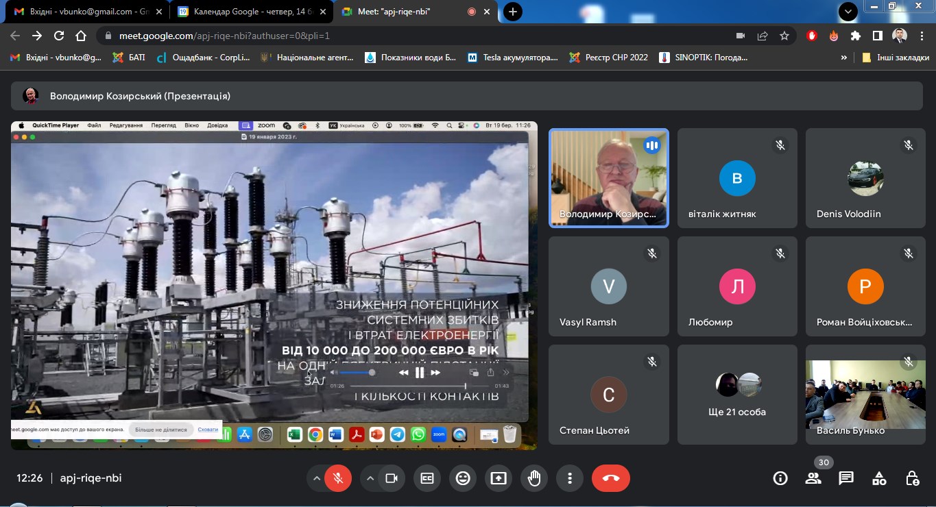
Task: Open the Реєстр СНР 2022 bookmark
Action: (609, 58)
